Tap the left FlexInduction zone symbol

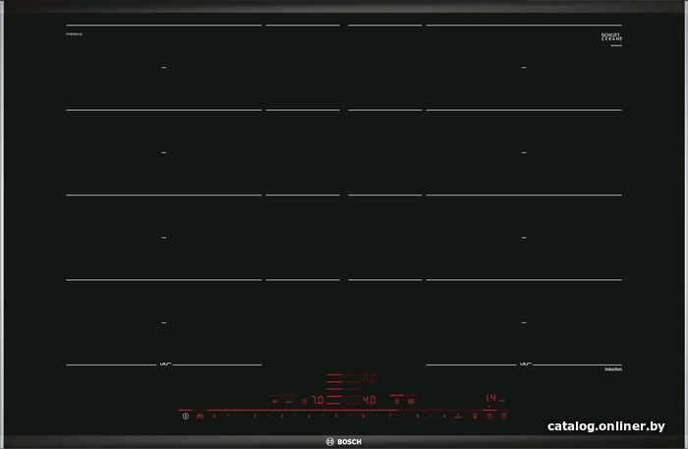pyautogui.click(x=164, y=366)
